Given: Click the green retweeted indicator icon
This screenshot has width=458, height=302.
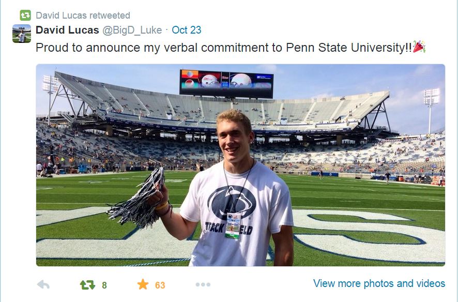Looking at the screenshot, I should 25,15.
